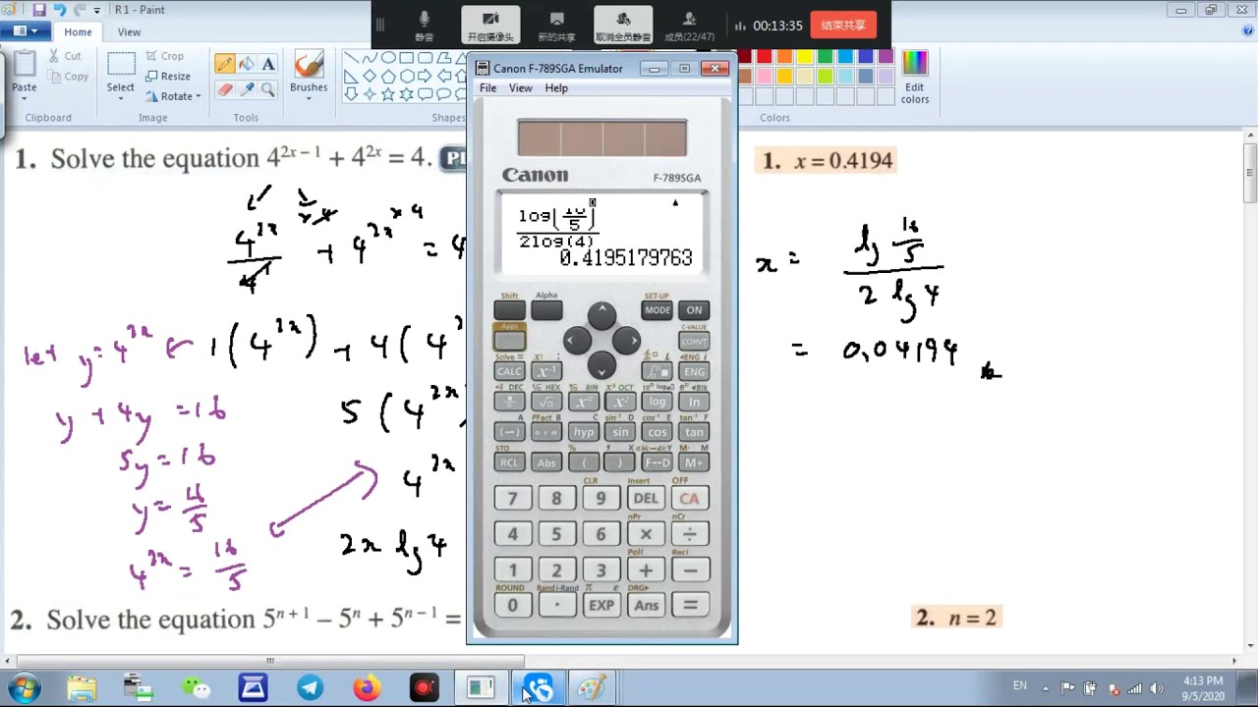Select the Eraser tool in Paint
The width and height of the screenshot is (1258, 707).
(x=225, y=89)
